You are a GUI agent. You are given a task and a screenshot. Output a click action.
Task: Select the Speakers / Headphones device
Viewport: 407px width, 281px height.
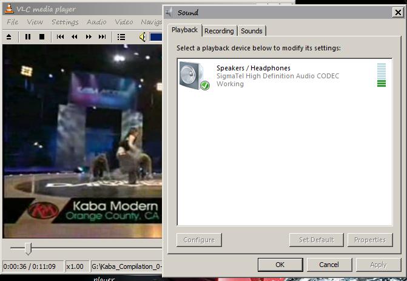coord(284,76)
